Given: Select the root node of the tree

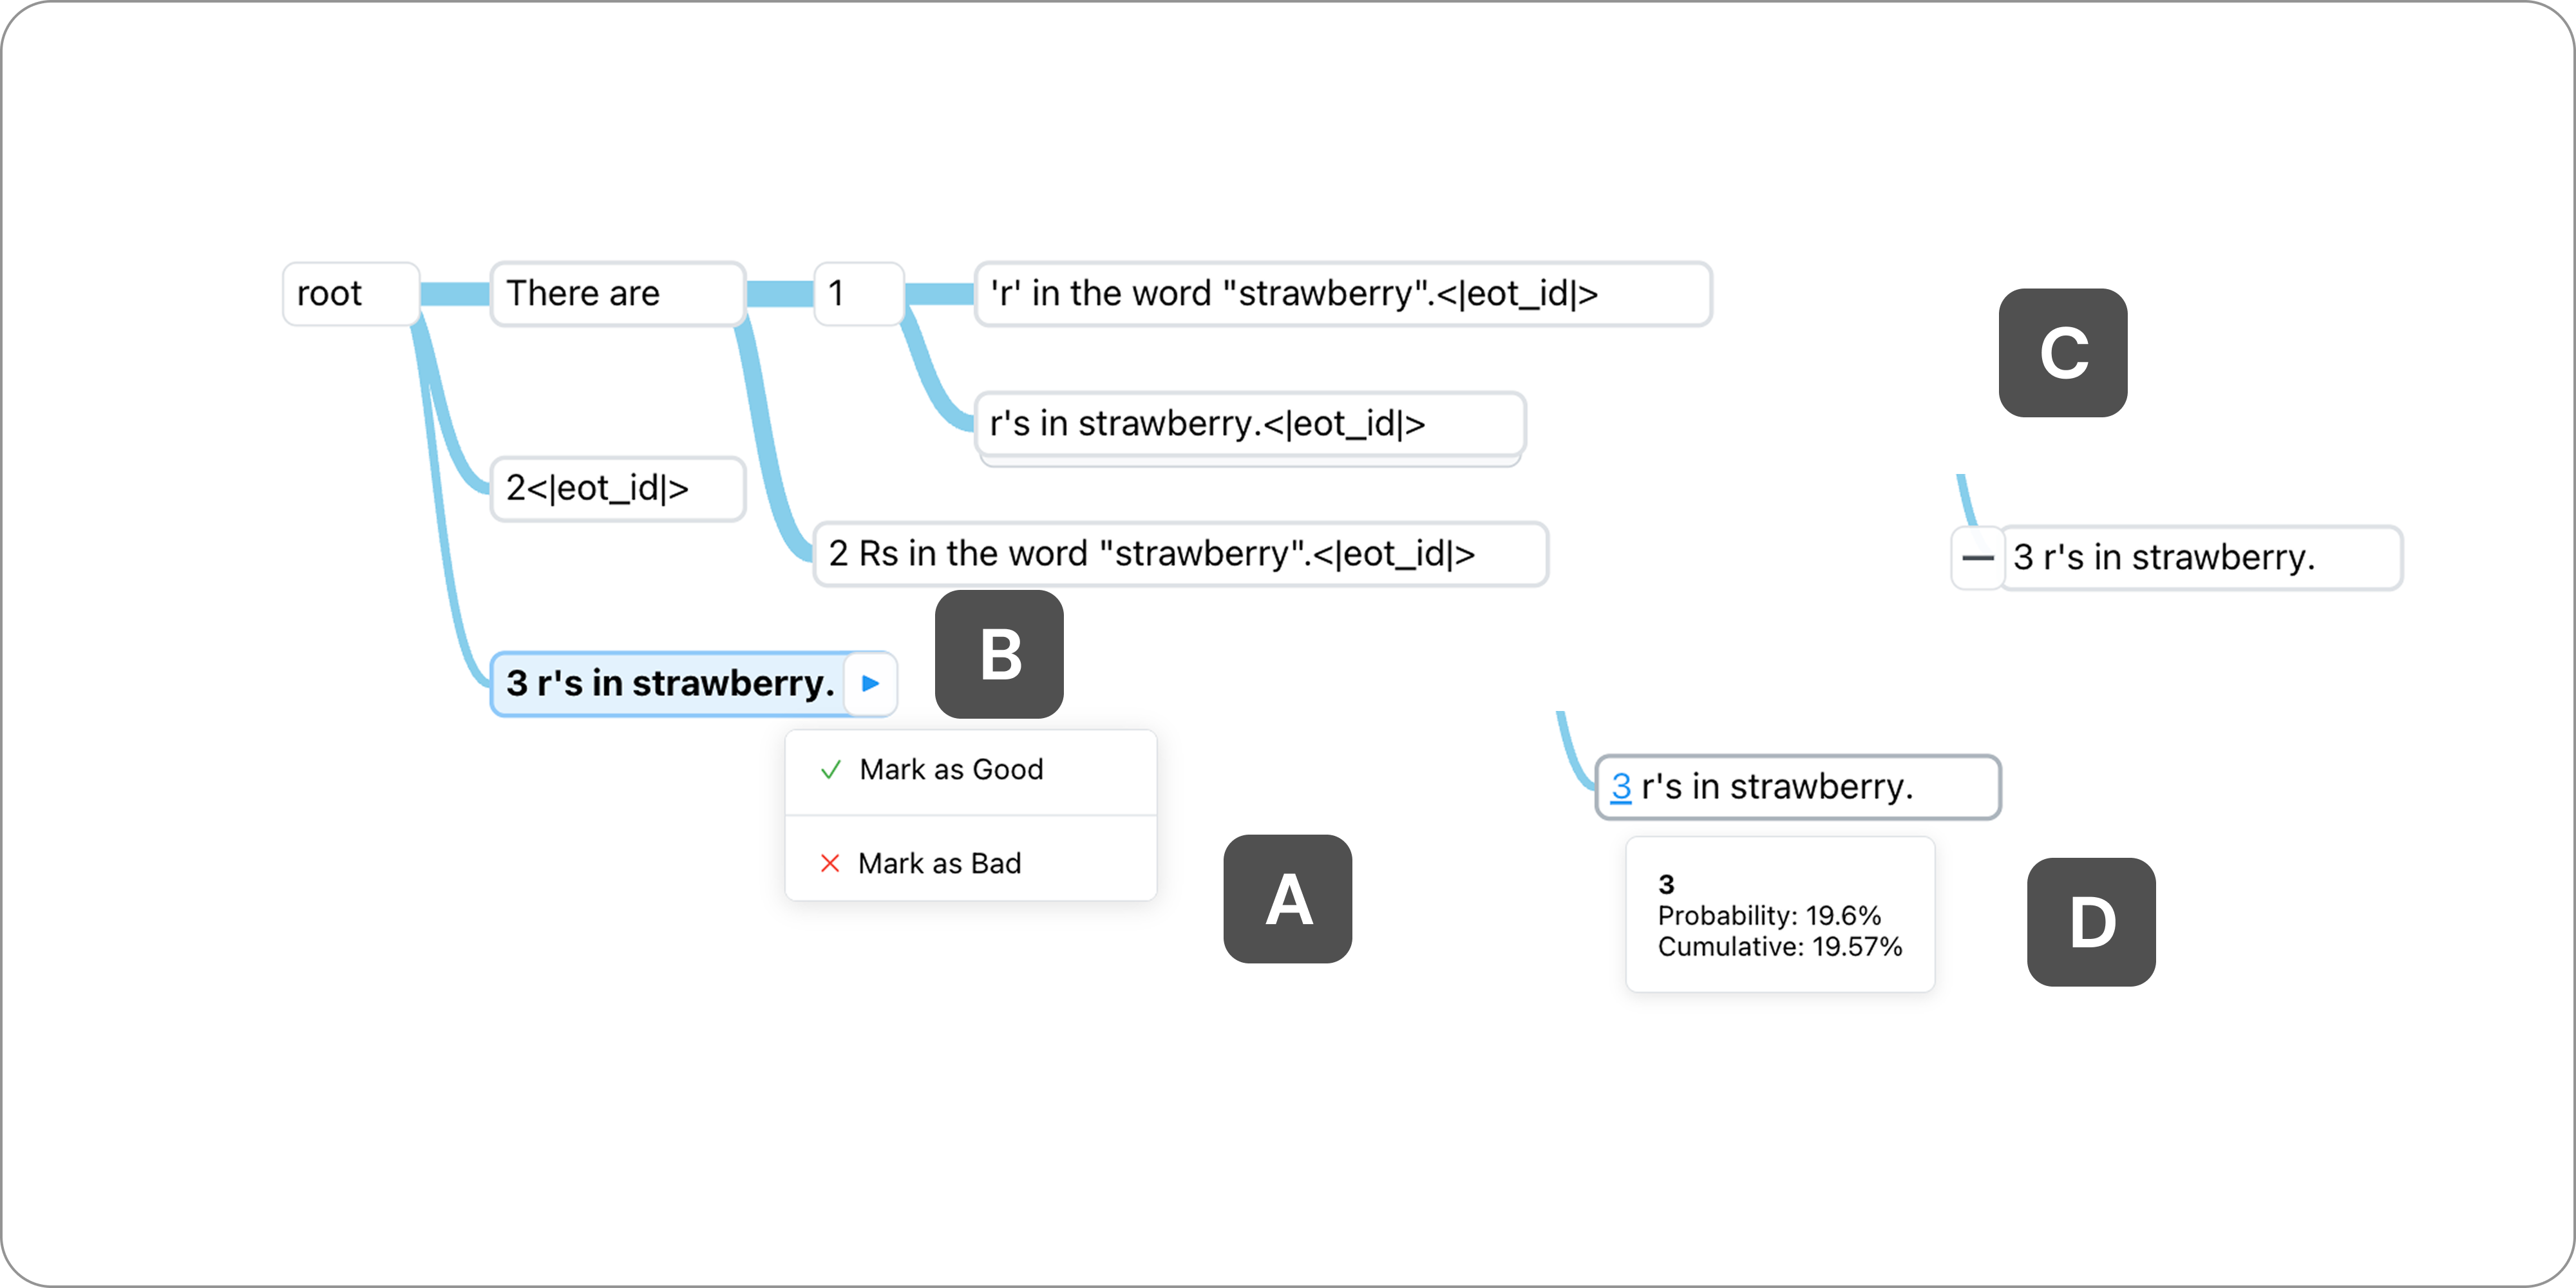Looking at the screenshot, I should tap(350, 294).
